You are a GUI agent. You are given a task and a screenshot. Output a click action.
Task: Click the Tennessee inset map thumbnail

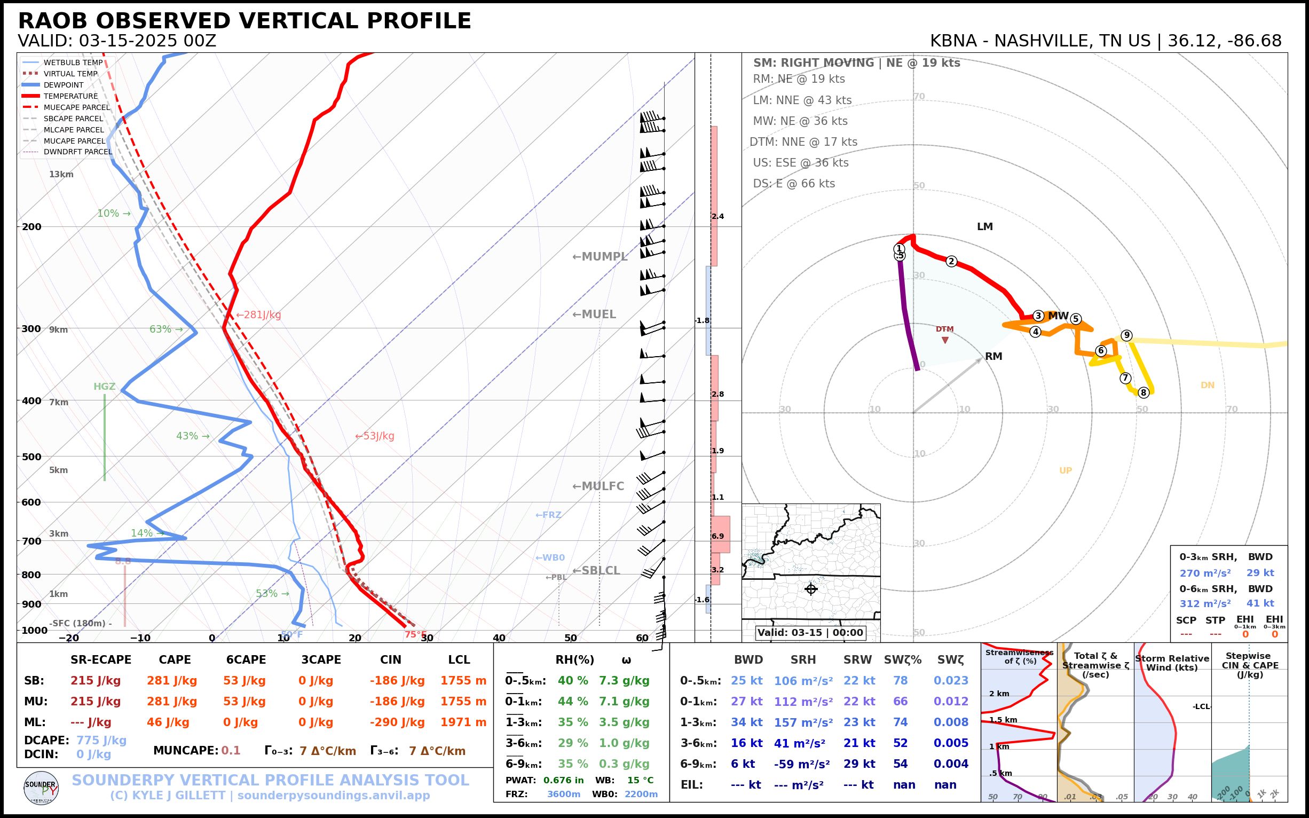point(810,563)
